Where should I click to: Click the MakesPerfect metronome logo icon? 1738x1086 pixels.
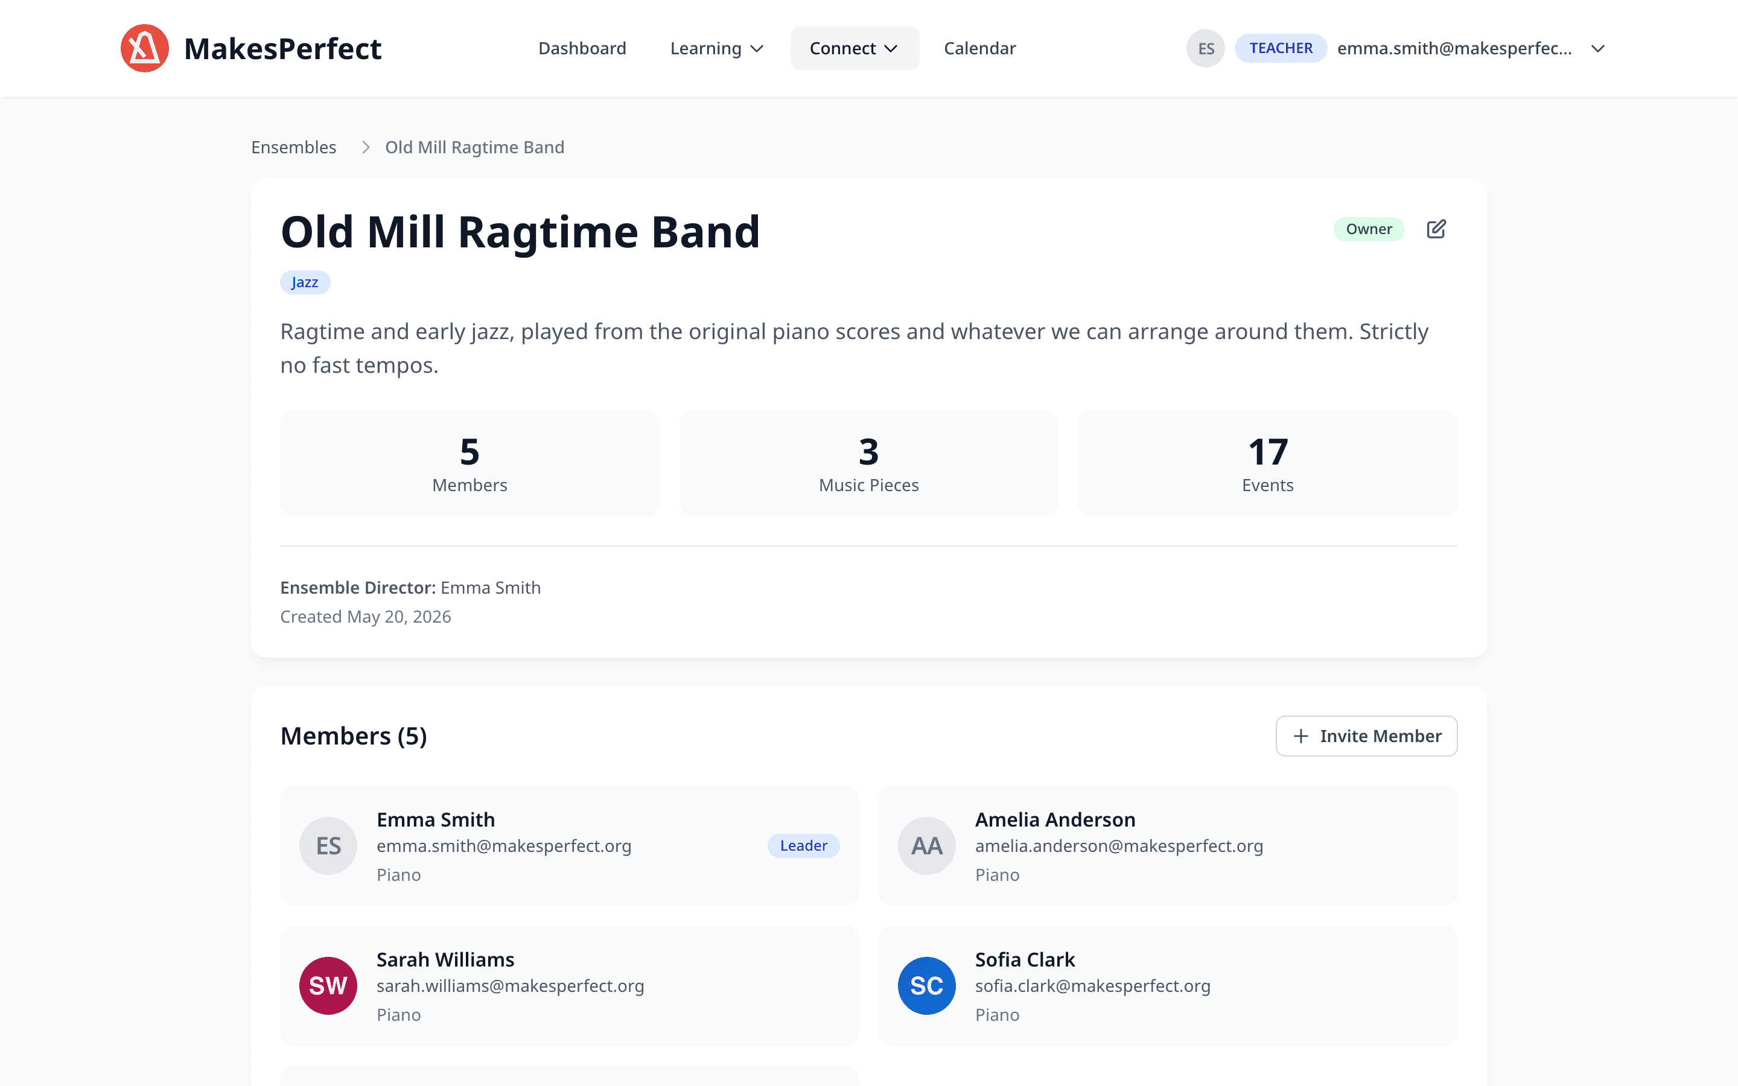pos(144,48)
